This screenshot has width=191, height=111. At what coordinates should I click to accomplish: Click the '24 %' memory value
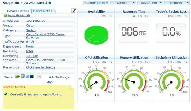[x=135, y=95]
